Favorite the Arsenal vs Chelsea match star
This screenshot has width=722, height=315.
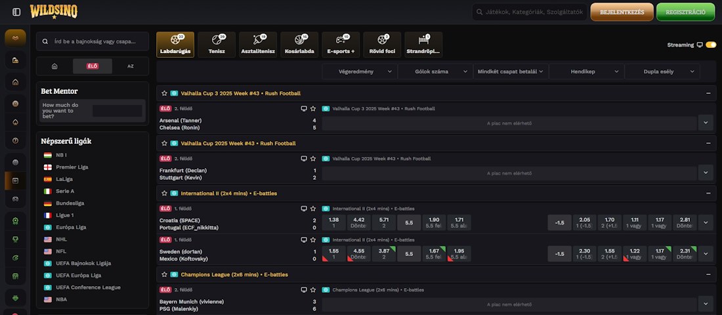click(313, 108)
